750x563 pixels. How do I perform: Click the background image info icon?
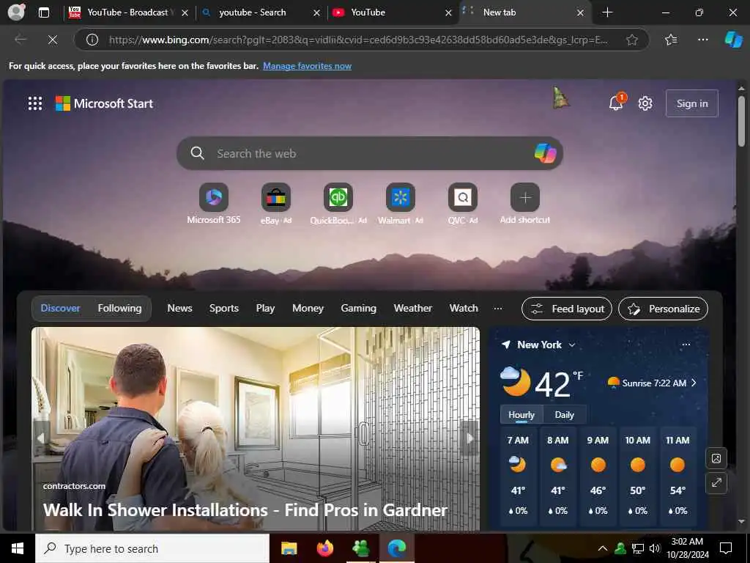pyautogui.click(x=716, y=459)
